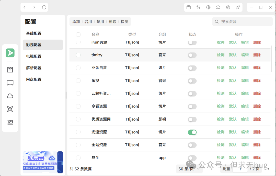The height and width of the screenshot is (176, 276).
Task: Click the language translation icon
Action: [x=198, y=7]
